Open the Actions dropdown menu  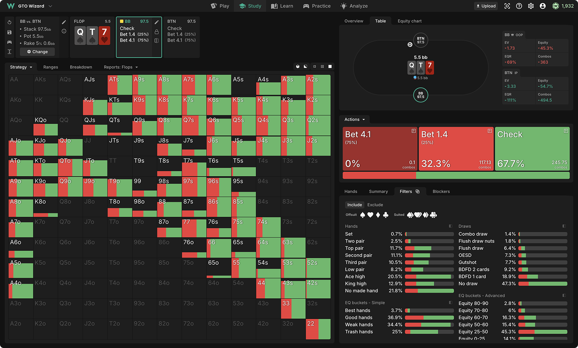354,119
